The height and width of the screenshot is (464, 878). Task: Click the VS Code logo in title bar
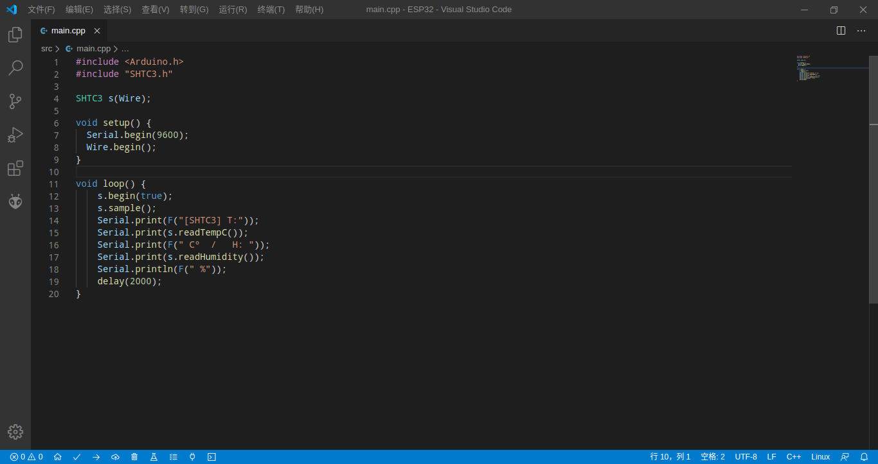pyautogui.click(x=11, y=10)
